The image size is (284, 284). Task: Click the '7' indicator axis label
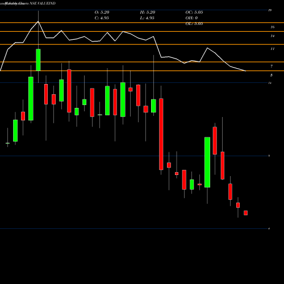tap(272, 66)
